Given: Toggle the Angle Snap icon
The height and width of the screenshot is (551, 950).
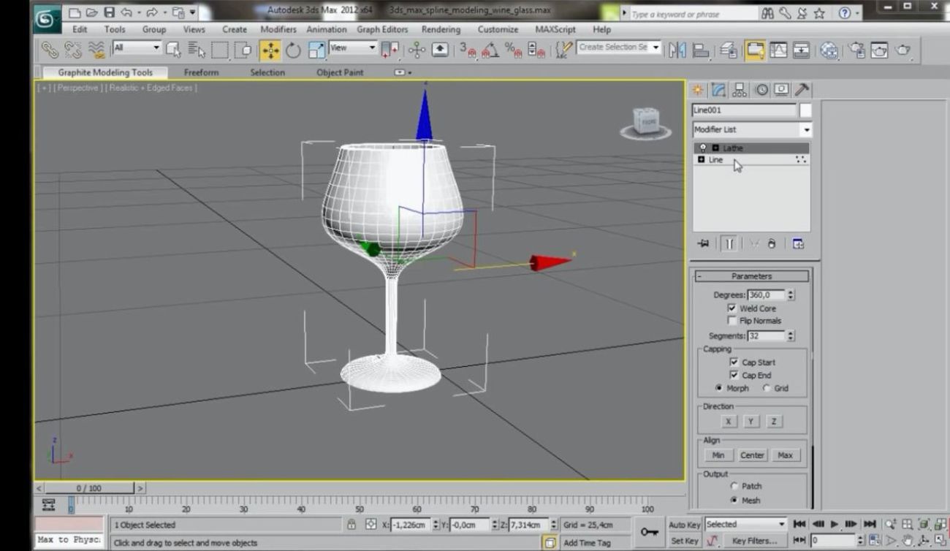Looking at the screenshot, I should coord(490,50).
